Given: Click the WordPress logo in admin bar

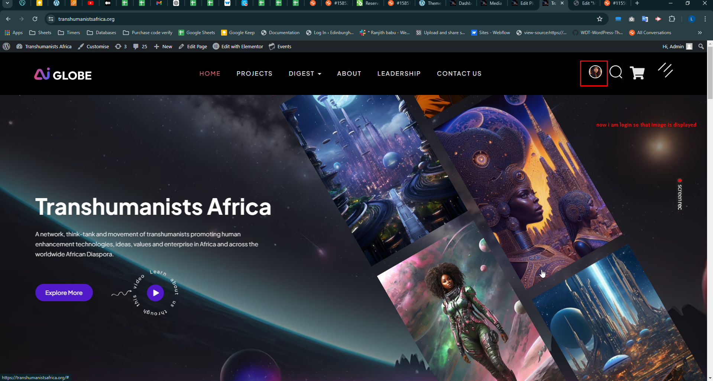Looking at the screenshot, I should pyautogui.click(x=6, y=46).
